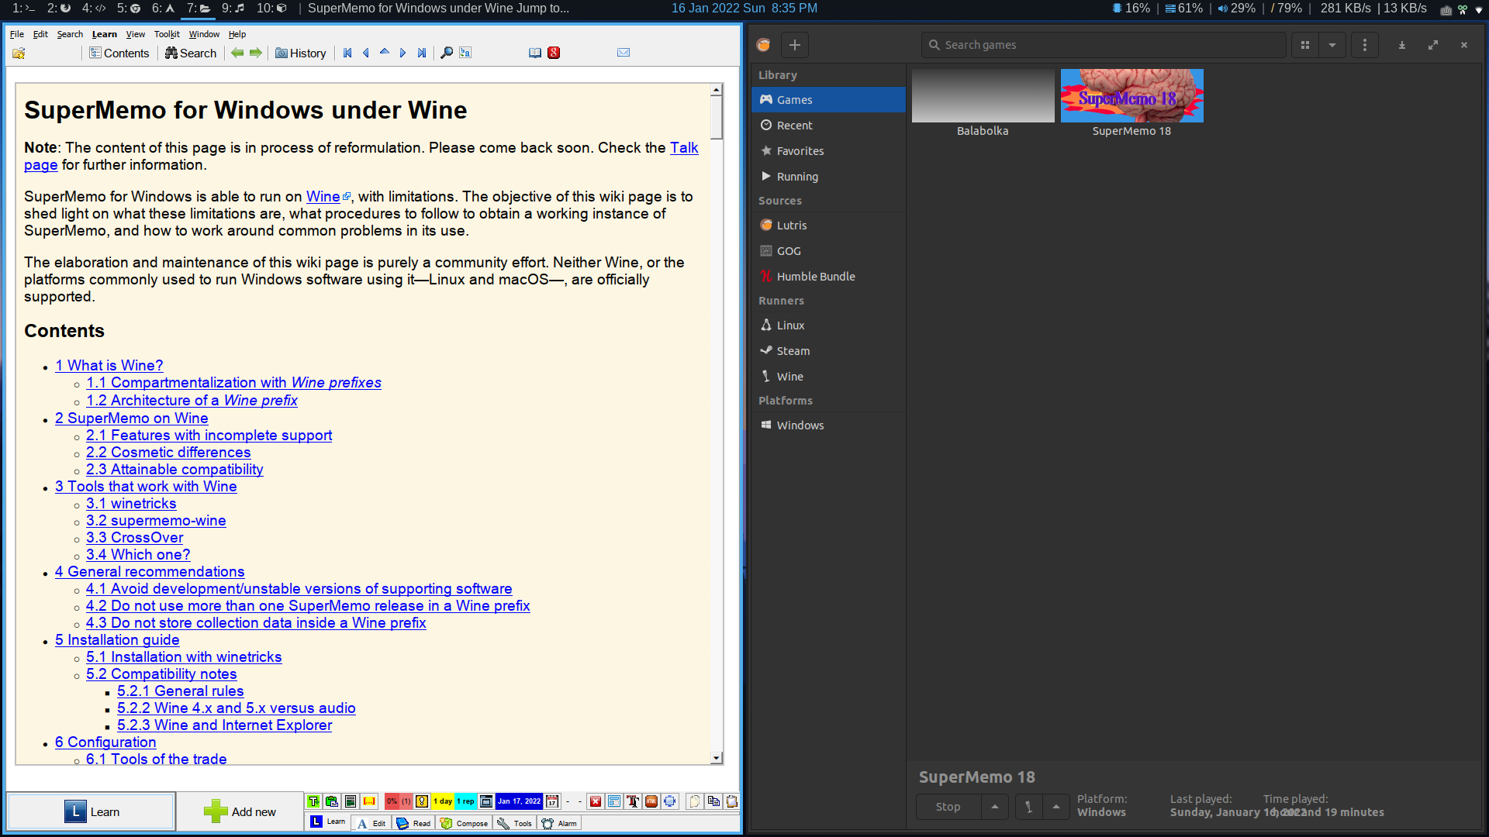Open the three-dot menu in Lutris
The image size is (1489, 837).
click(1364, 45)
